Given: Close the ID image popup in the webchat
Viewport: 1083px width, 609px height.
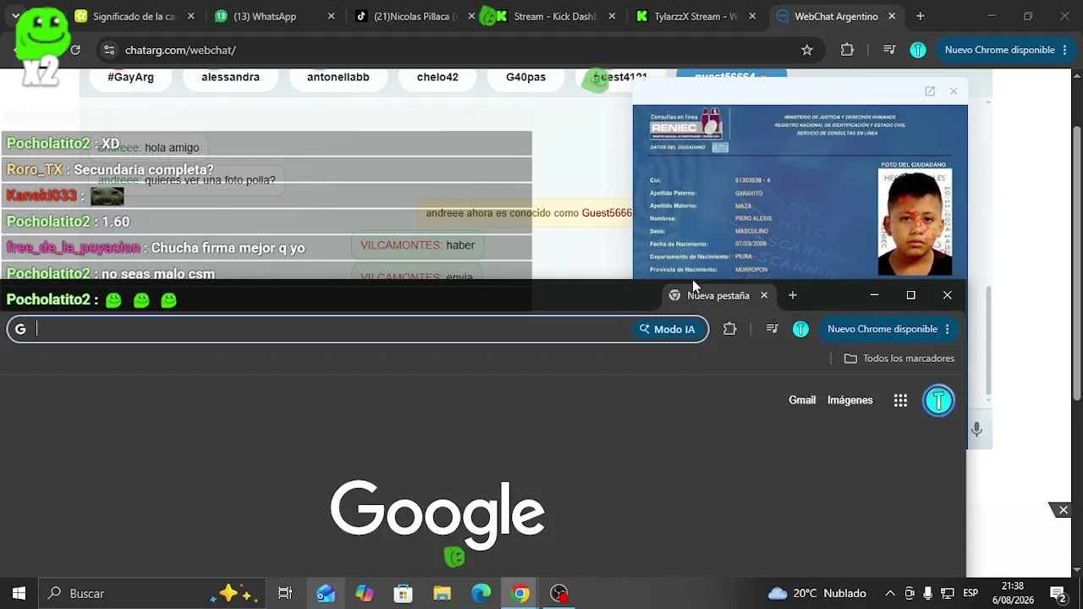Looking at the screenshot, I should click(954, 91).
